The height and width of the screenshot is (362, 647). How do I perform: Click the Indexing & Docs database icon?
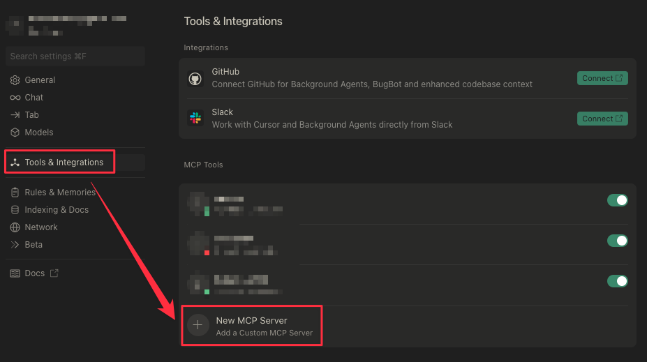15,210
